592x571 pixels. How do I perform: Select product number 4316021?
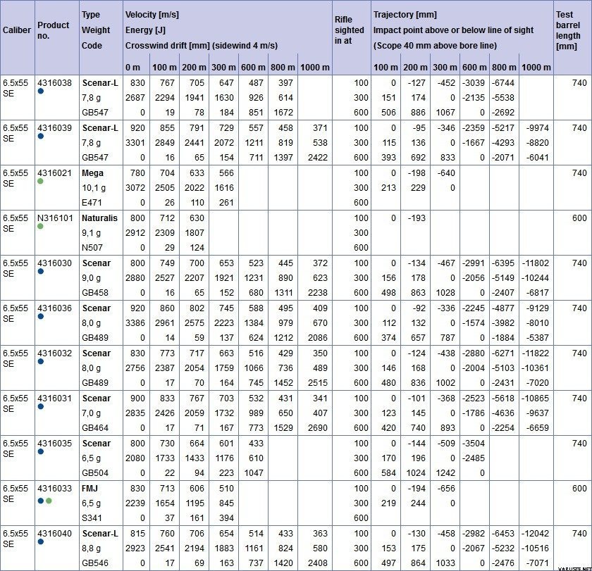(x=54, y=172)
